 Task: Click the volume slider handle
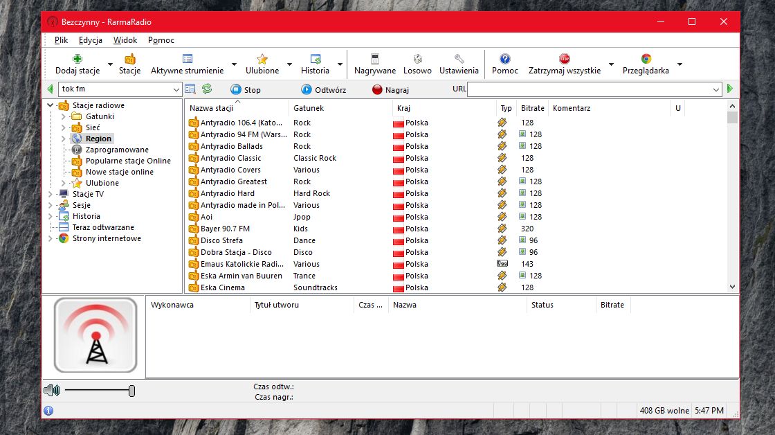[x=131, y=391]
